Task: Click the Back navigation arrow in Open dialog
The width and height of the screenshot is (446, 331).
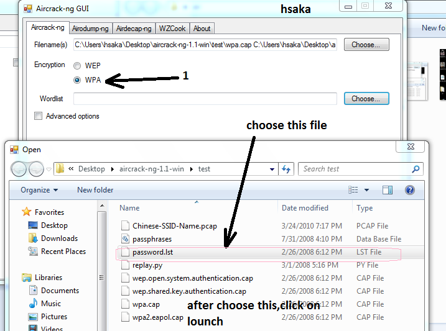Action: pos(19,169)
